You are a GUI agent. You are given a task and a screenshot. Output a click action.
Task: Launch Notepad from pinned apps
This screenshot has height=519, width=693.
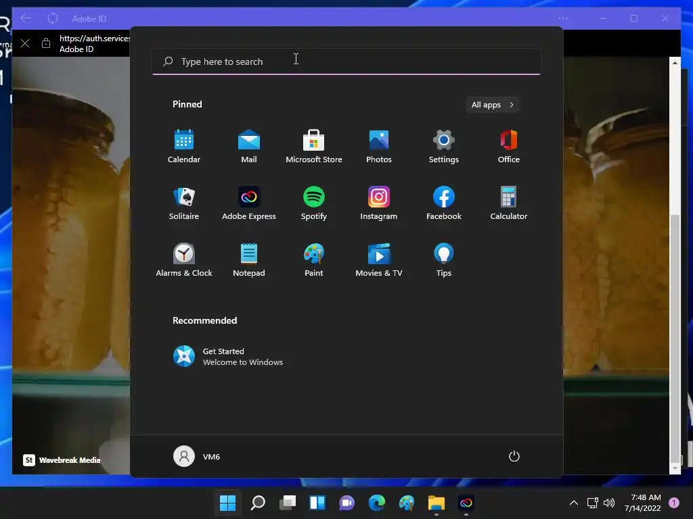pyautogui.click(x=249, y=260)
